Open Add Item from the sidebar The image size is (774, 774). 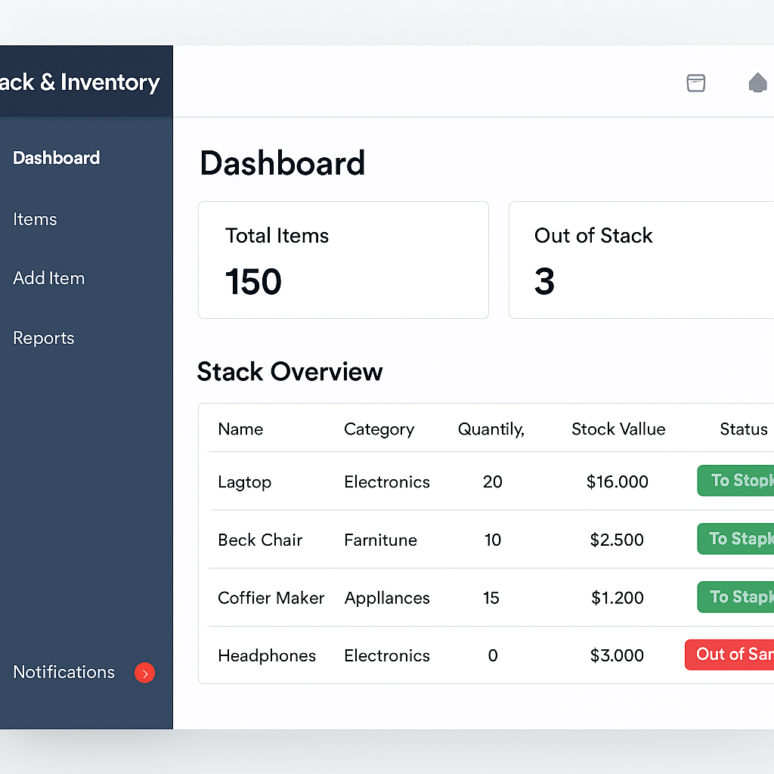(49, 278)
